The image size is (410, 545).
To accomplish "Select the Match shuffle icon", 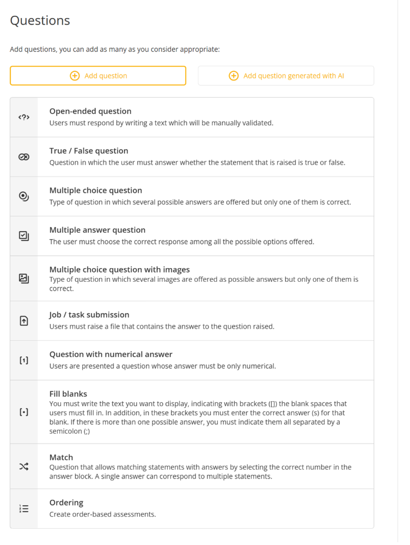I will pyautogui.click(x=23, y=467).
